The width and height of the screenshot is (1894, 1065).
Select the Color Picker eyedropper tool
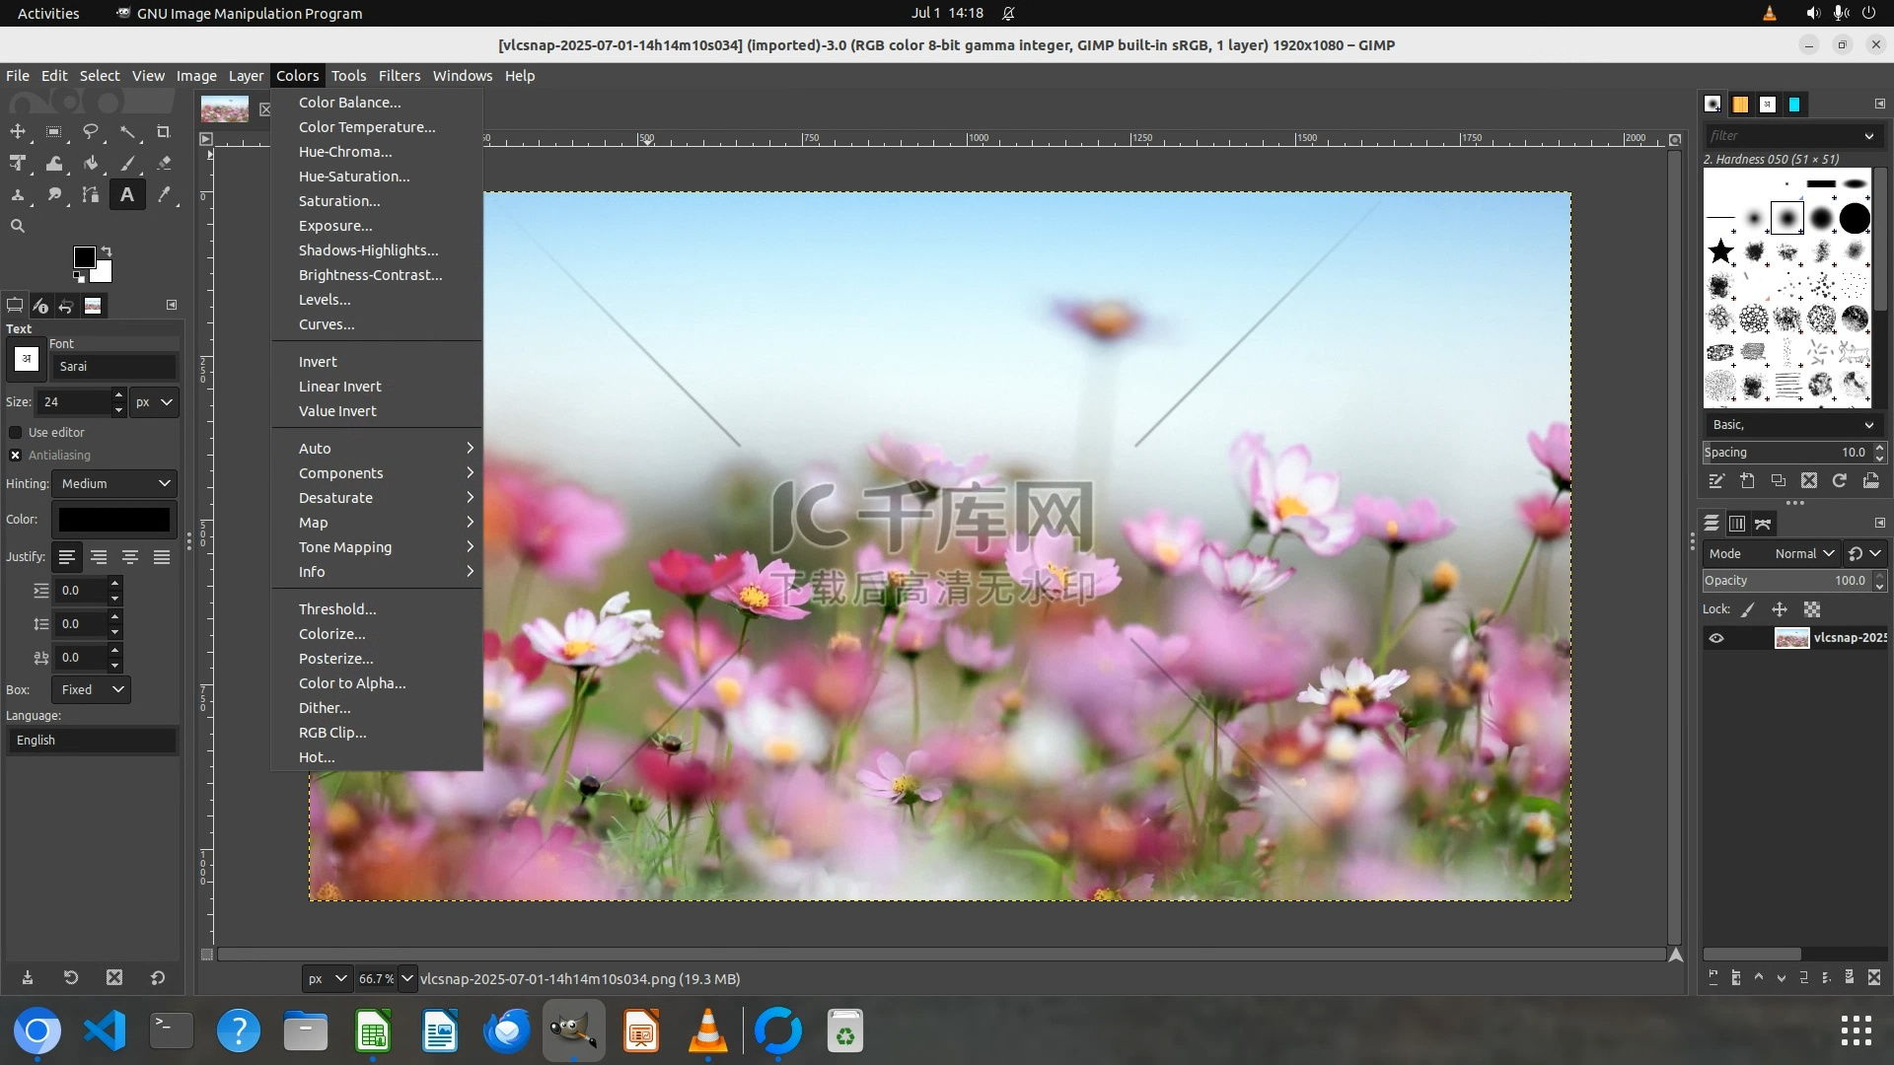(x=164, y=195)
